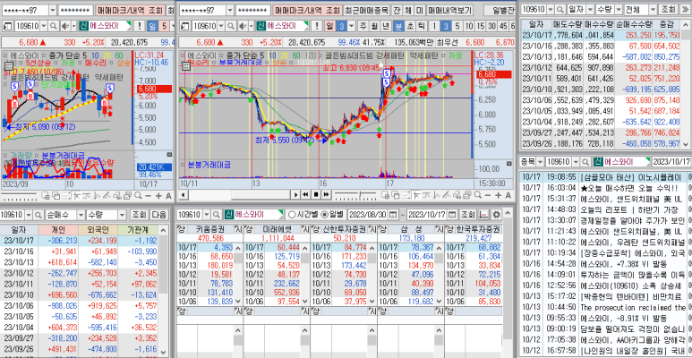Toggle the 초 second chart button
The width and height of the screenshot is (692, 358).
tap(410, 26)
